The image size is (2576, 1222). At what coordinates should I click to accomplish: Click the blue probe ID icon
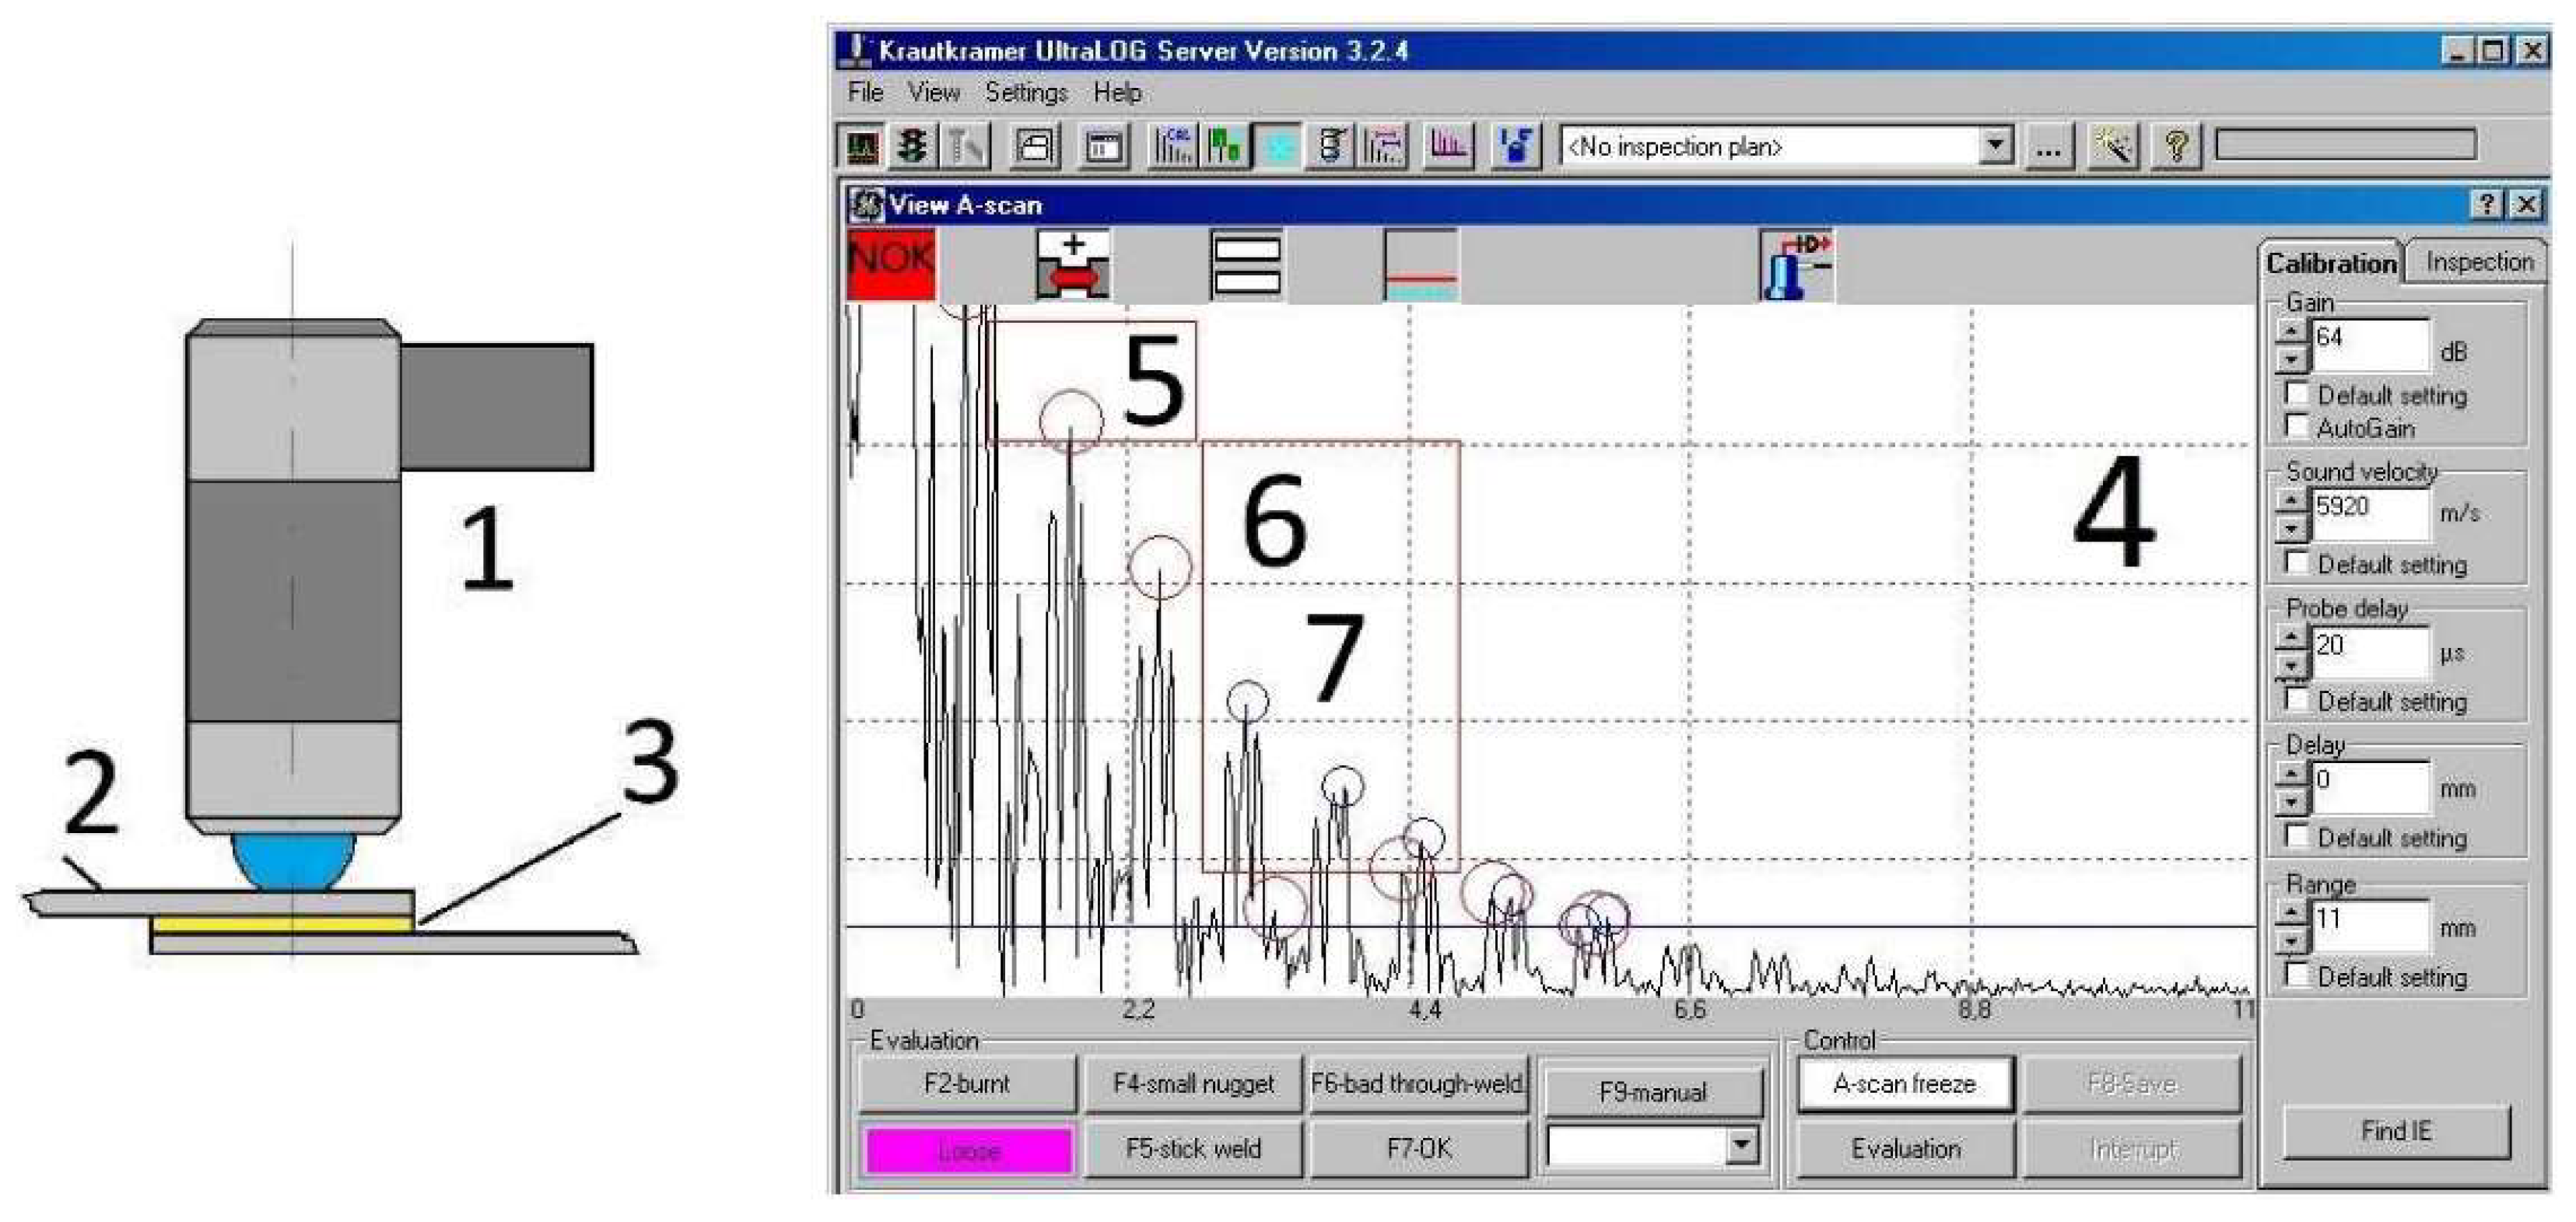1797,264
